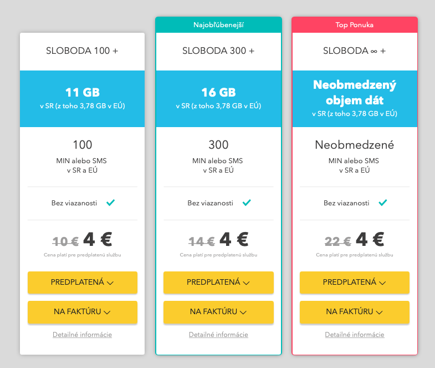This screenshot has width=435, height=368.
Task: Click the checkmark beside Bez viazanosti in SLOBODA 100 +
Action: [110, 203]
